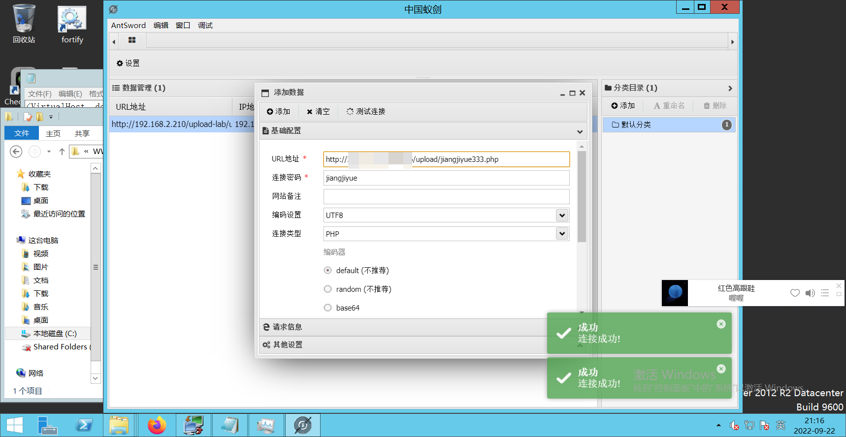Expand the request info (请求信息) section
This screenshot has width=846, height=437.
pyautogui.click(x=287, y=327)
